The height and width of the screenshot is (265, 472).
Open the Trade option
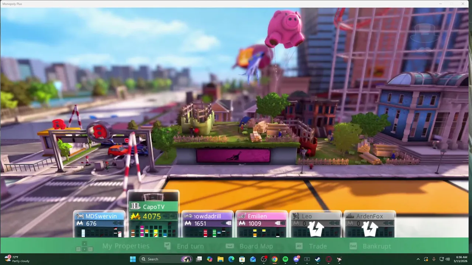pyautogui.click(x=318, y=246)
